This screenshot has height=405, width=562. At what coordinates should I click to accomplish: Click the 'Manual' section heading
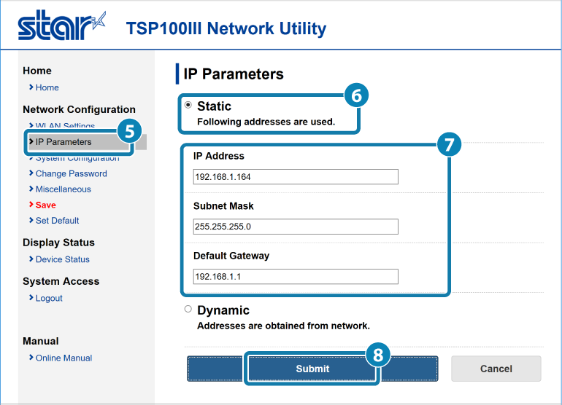pos(40,341)
